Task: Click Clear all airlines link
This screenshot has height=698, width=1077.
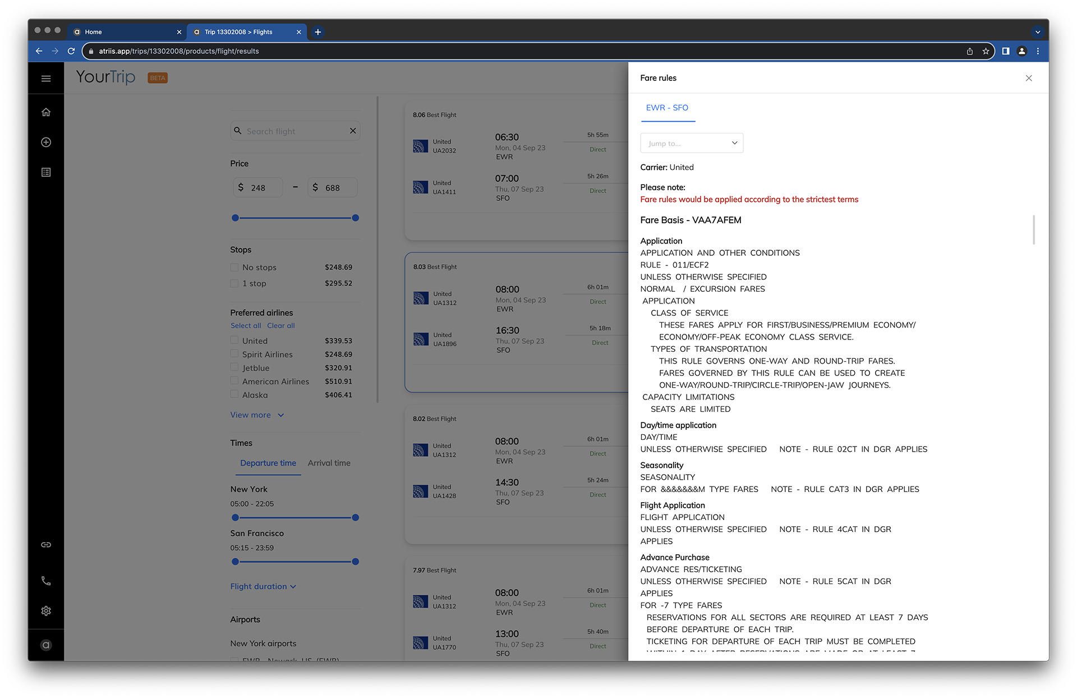Action: 281,325
